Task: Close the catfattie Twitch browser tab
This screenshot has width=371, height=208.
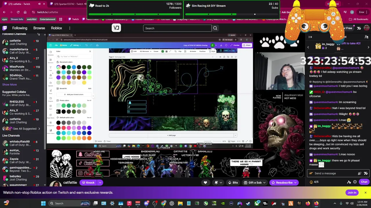Action: 44,4
